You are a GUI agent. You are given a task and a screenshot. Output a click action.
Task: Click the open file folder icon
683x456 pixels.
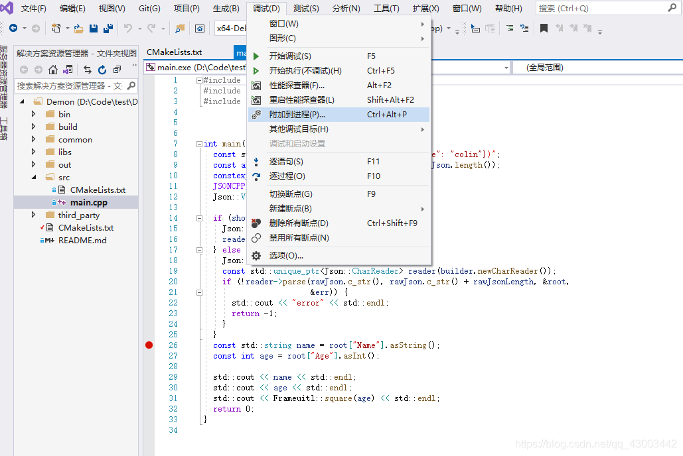79,28
